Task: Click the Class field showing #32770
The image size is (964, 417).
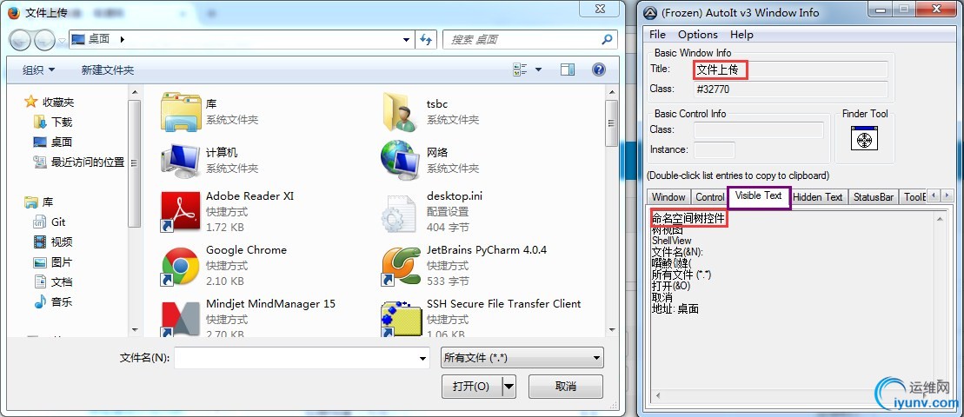Action: [x=791, y=89]
